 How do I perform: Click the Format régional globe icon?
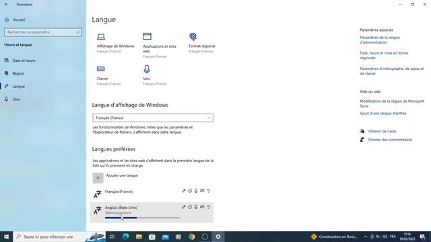click(x=193, y=36)
